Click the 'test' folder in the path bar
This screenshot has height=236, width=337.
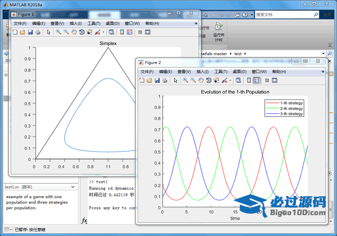[x=238, y=54]
